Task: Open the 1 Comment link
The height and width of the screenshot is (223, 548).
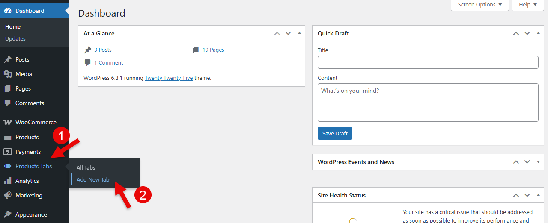Action: pos(109,63)
